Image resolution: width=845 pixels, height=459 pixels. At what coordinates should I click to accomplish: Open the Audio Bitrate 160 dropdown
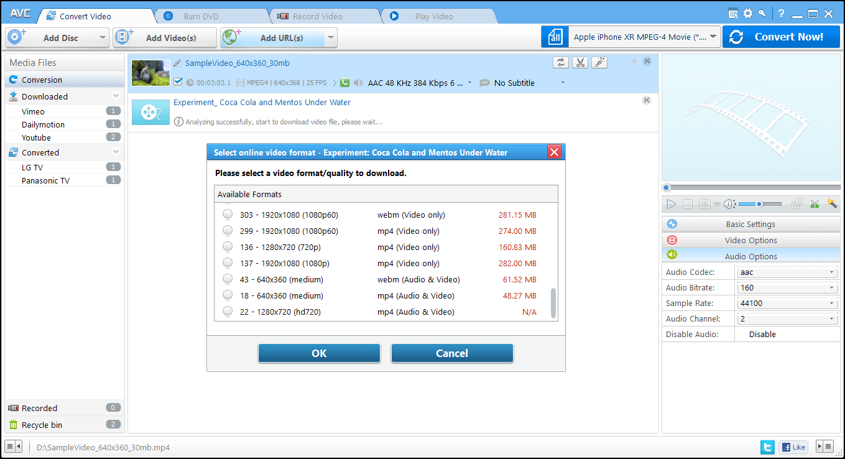(x=787, y=288)
